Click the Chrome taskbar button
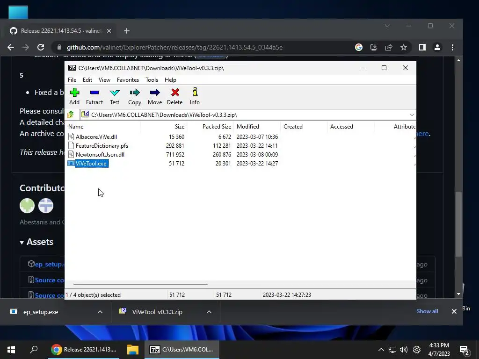 85,350
